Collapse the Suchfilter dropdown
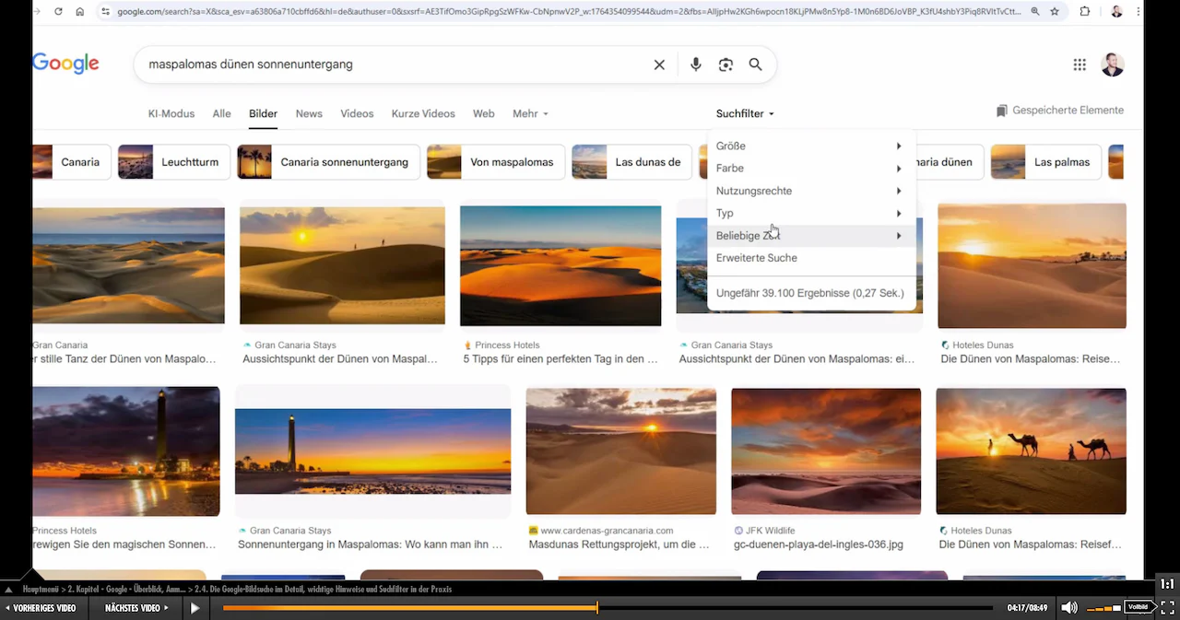The height and width of the screenshot is (620, 1180). (x=745, y=114)
